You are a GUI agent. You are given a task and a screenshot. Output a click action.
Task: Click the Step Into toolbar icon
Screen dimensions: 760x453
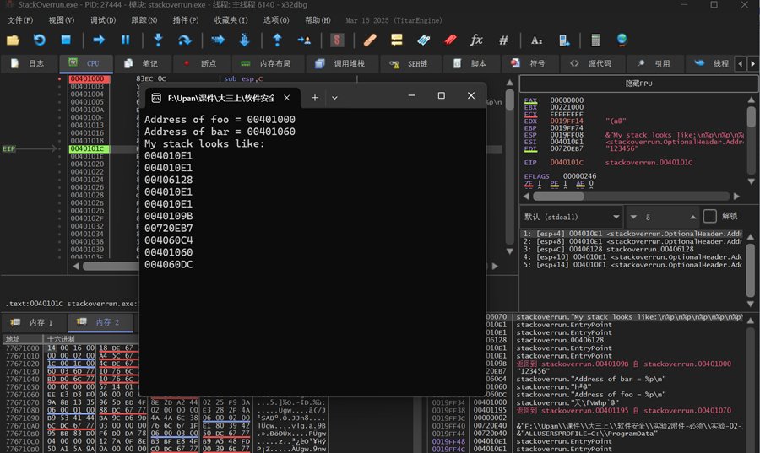pos(158,40)
